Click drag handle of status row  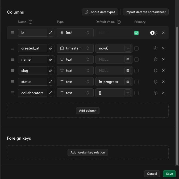tap(12, 82)
